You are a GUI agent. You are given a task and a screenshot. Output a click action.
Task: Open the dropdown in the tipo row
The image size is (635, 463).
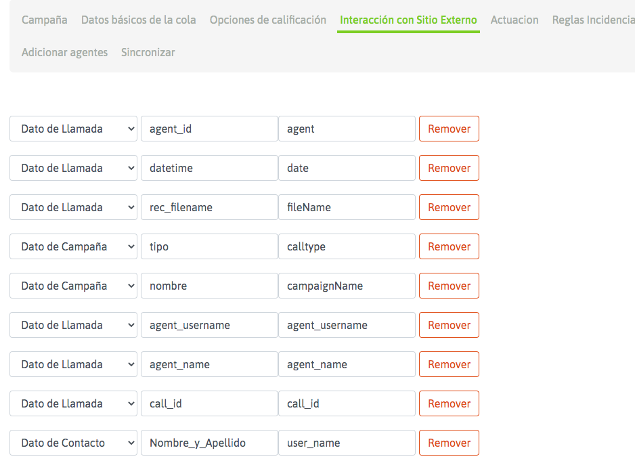click(73, 246)
